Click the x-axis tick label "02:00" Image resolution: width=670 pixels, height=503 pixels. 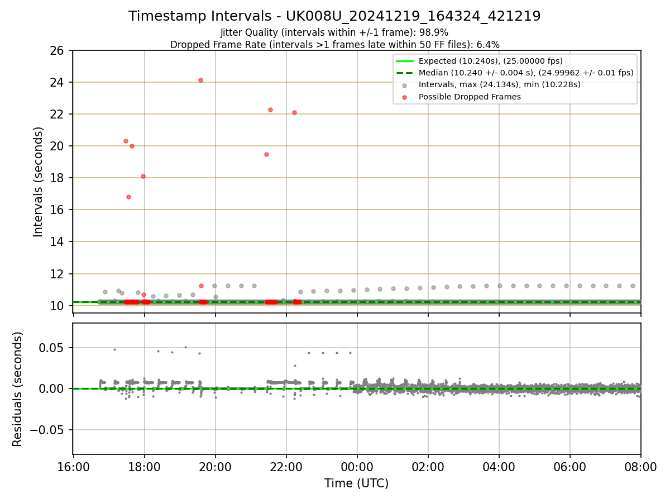pyautogui.click(x=428, y=467)
